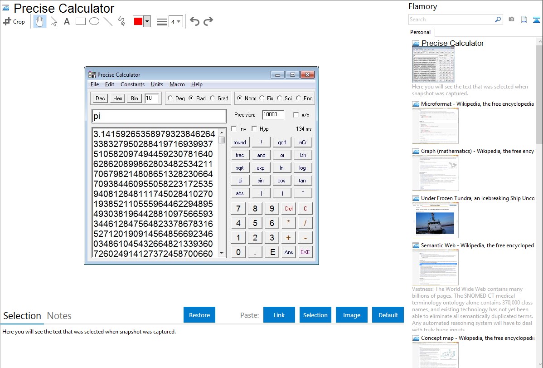543x368 pixels.
Task: Pick the ellipse drawing tool
Action: (94, 21)
